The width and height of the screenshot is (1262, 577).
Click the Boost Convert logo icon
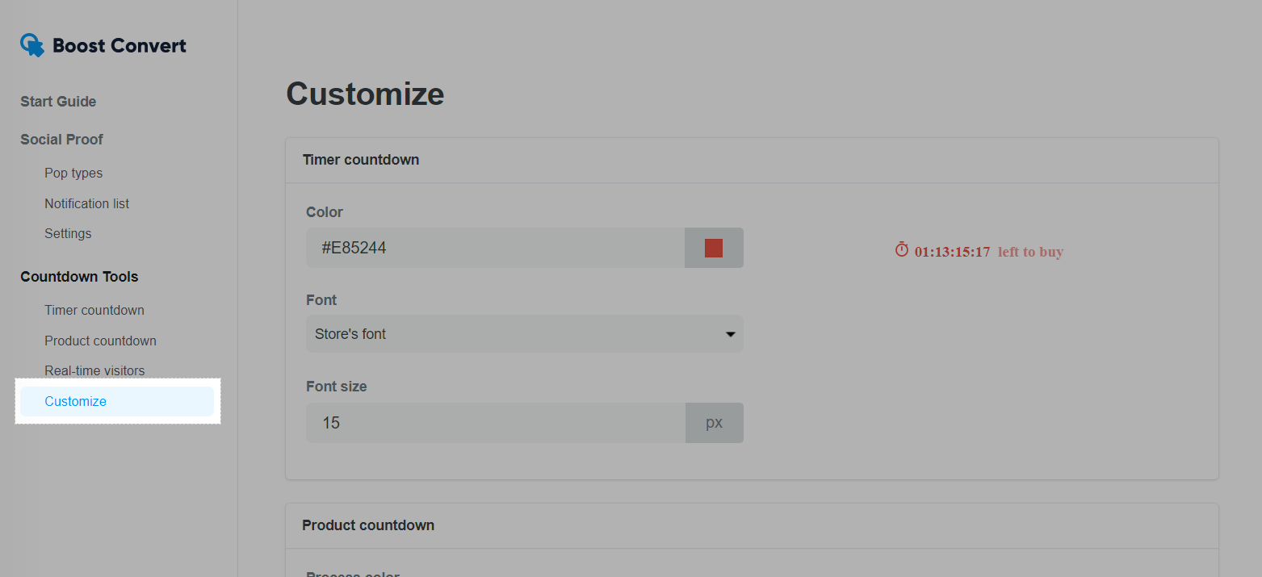[32, 45]
